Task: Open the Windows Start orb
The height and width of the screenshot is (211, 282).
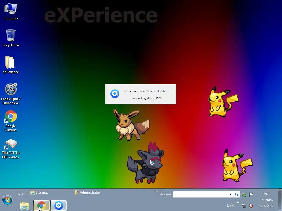Action: click(7, 200)
